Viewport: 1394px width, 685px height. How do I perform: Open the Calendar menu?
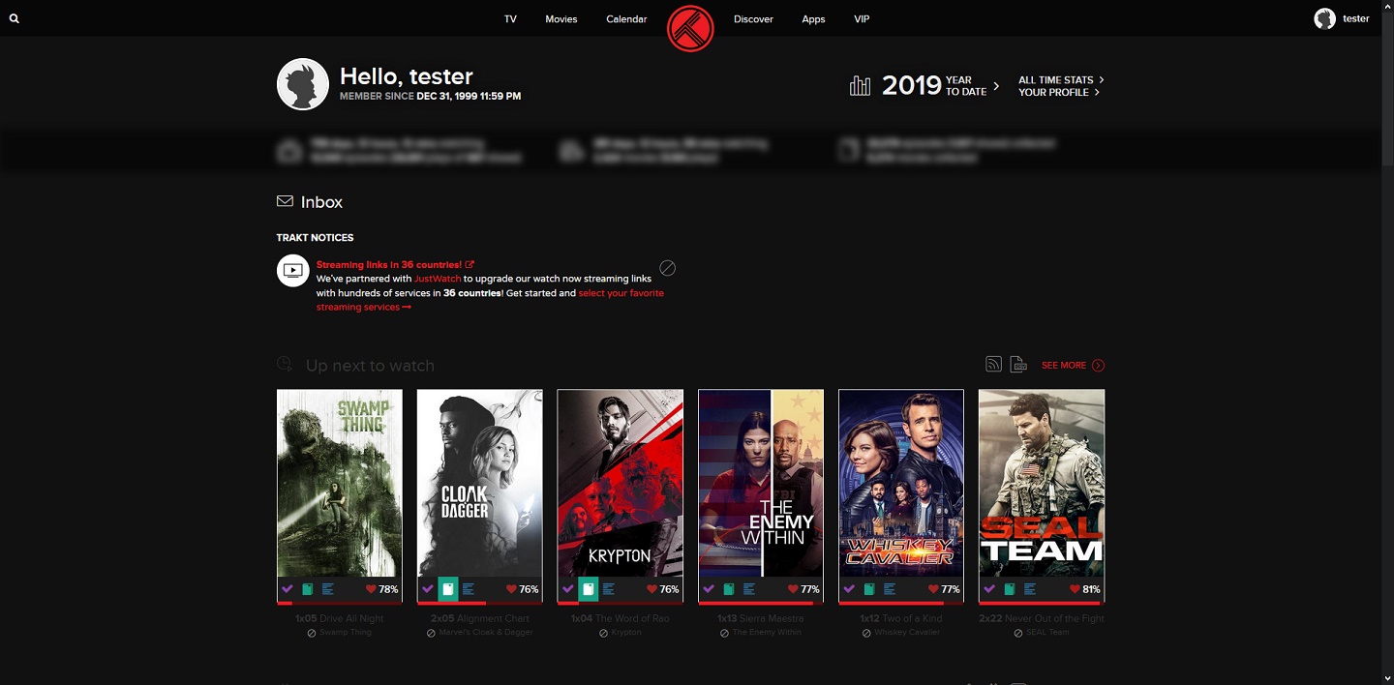tap(626, 18)
